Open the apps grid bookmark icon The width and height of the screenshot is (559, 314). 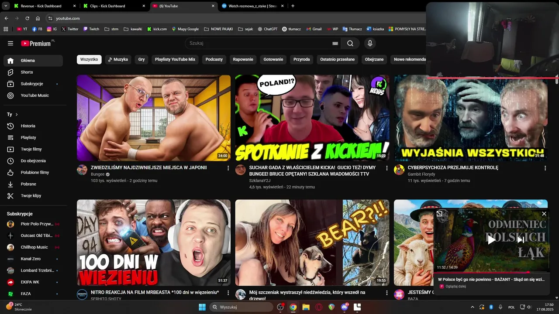[x=6, y=29]
